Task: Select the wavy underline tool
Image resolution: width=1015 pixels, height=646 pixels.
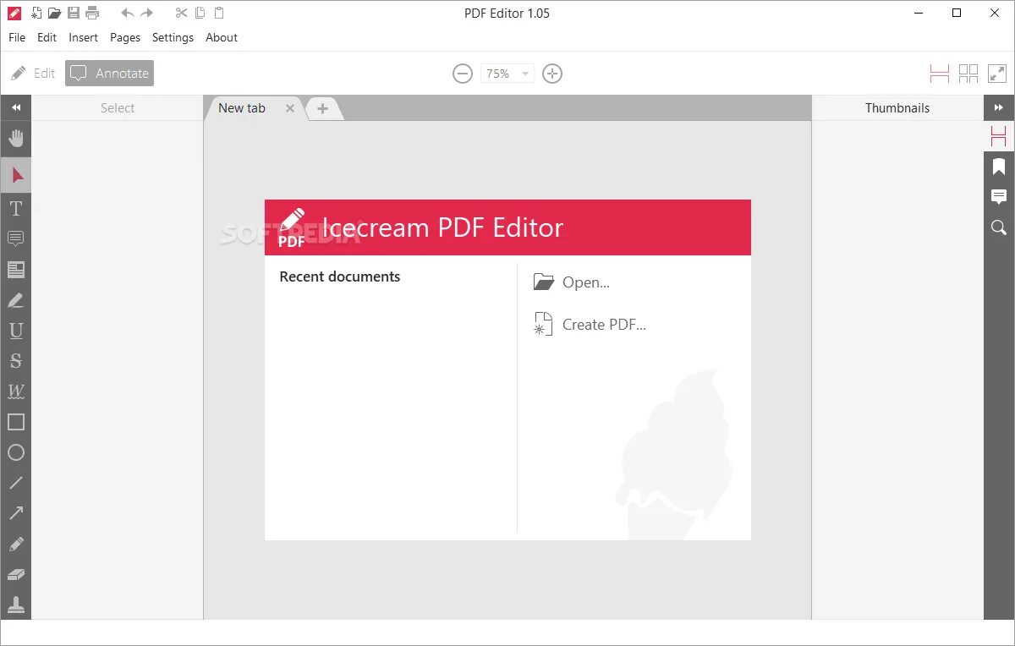Action: click(x=15, y=391)
